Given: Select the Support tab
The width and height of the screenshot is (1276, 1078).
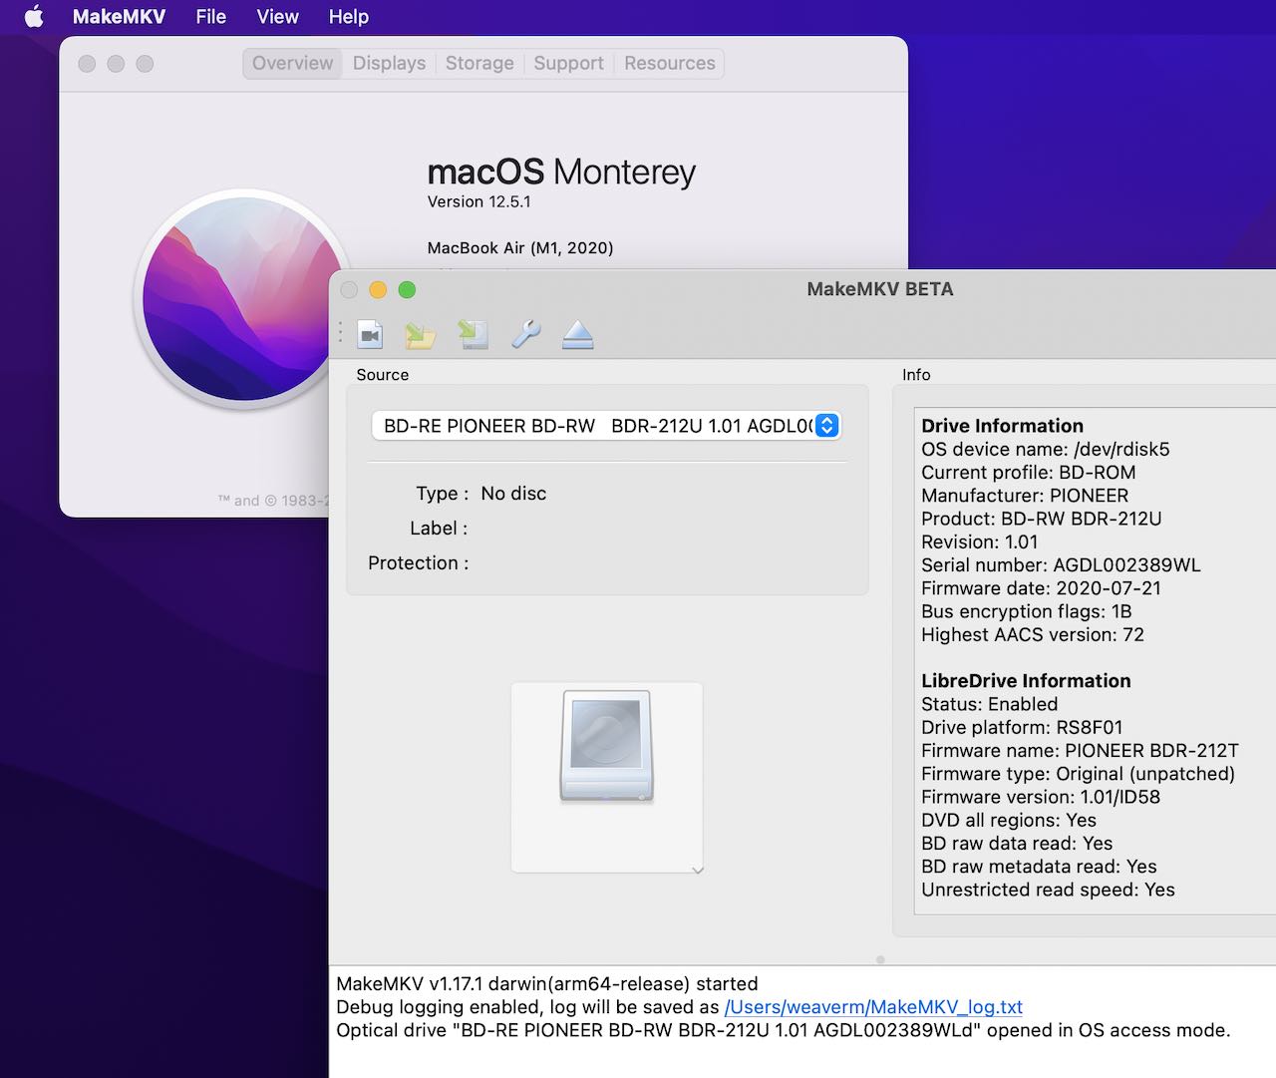Looking at the screenshot, I should [568, 64].
